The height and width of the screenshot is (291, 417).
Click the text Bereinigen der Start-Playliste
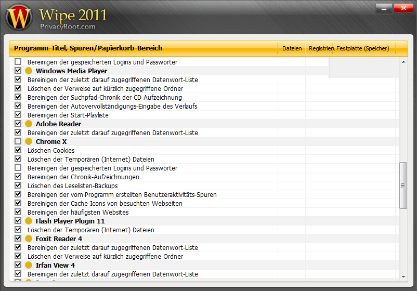68,115
